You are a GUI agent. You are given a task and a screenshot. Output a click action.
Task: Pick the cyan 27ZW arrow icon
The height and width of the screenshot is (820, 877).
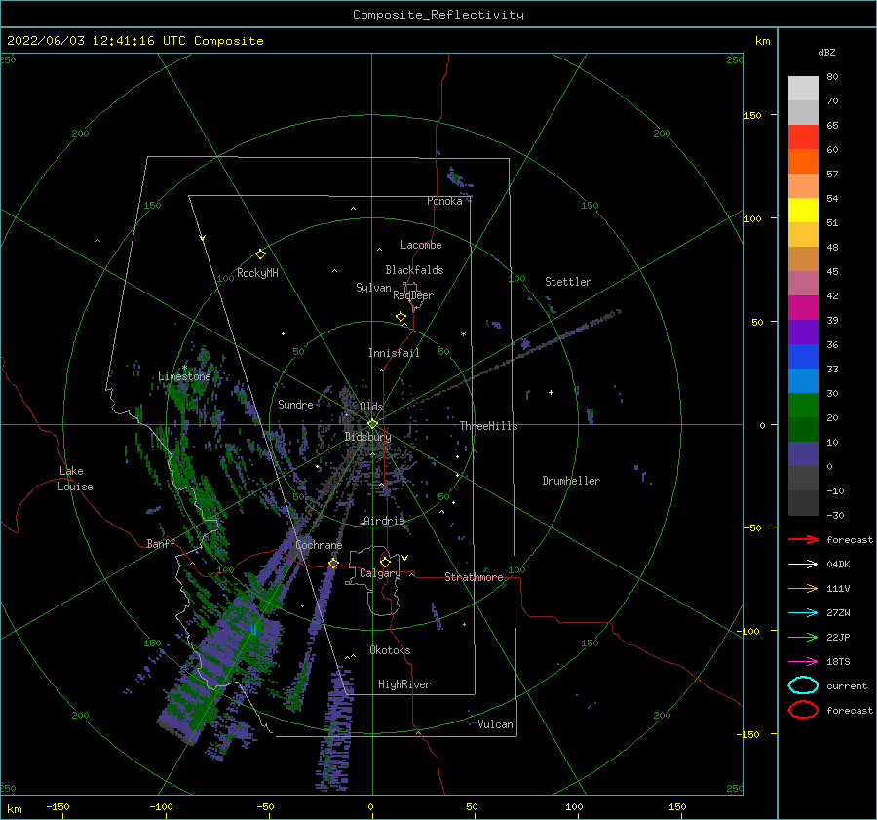(x=803, y=613)
